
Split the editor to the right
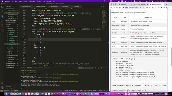tap(104, 6)
